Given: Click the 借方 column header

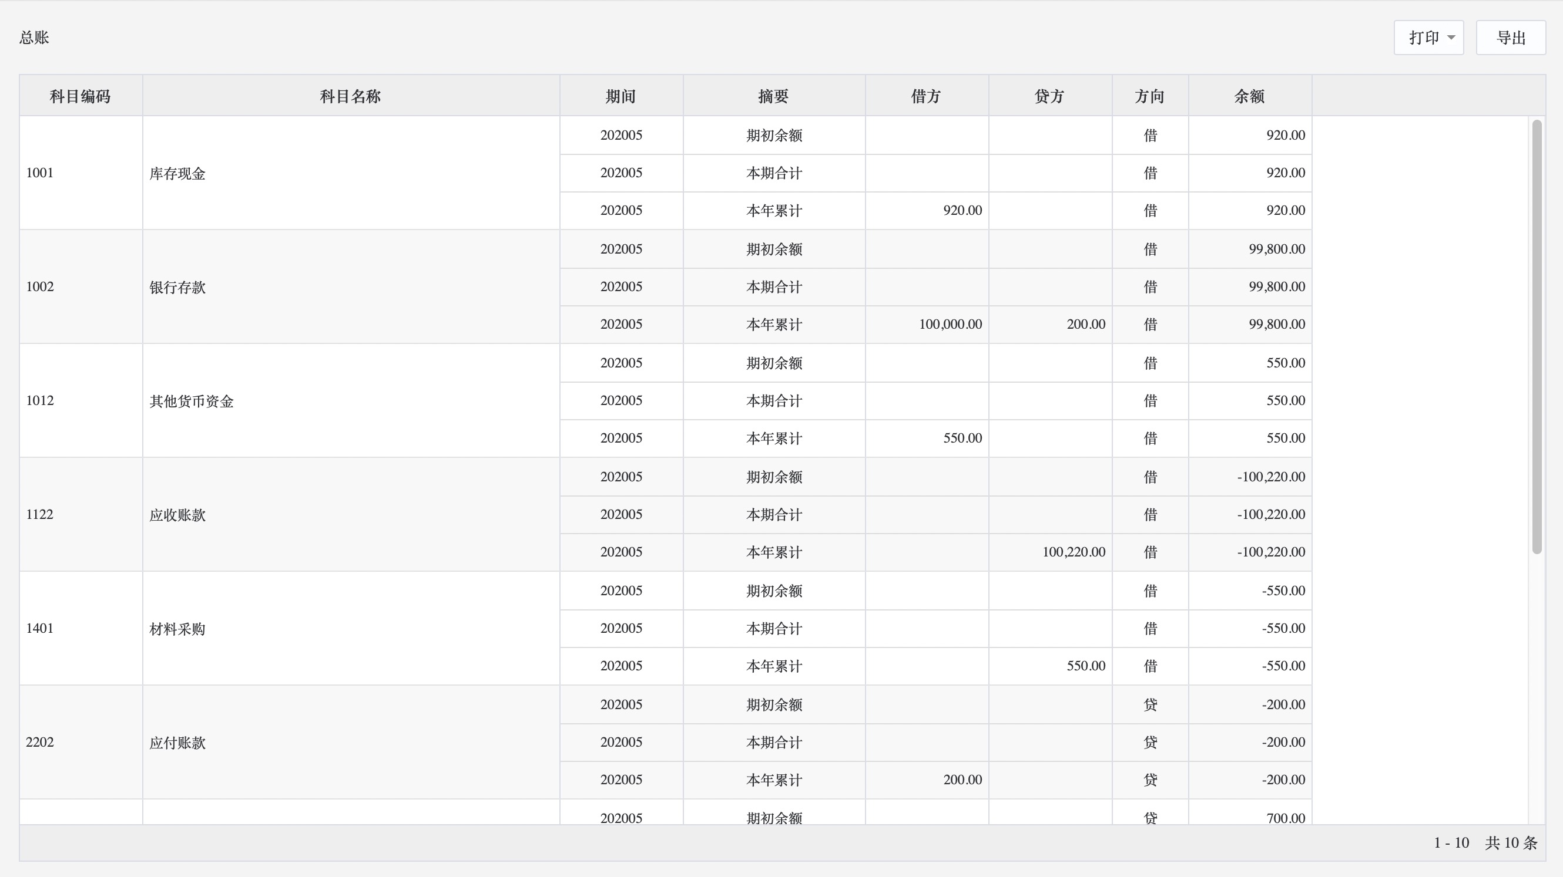Looking at the screenshot, I should click(927, 96).
